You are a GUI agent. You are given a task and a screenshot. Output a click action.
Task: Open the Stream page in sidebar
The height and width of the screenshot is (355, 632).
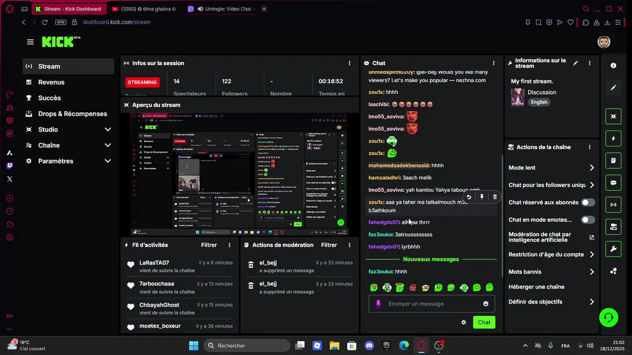(x=68, y=66)
